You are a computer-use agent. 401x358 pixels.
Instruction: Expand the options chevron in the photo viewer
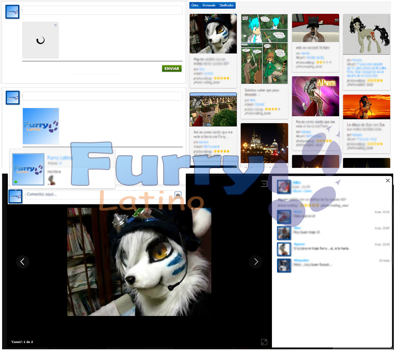(264, 184)
